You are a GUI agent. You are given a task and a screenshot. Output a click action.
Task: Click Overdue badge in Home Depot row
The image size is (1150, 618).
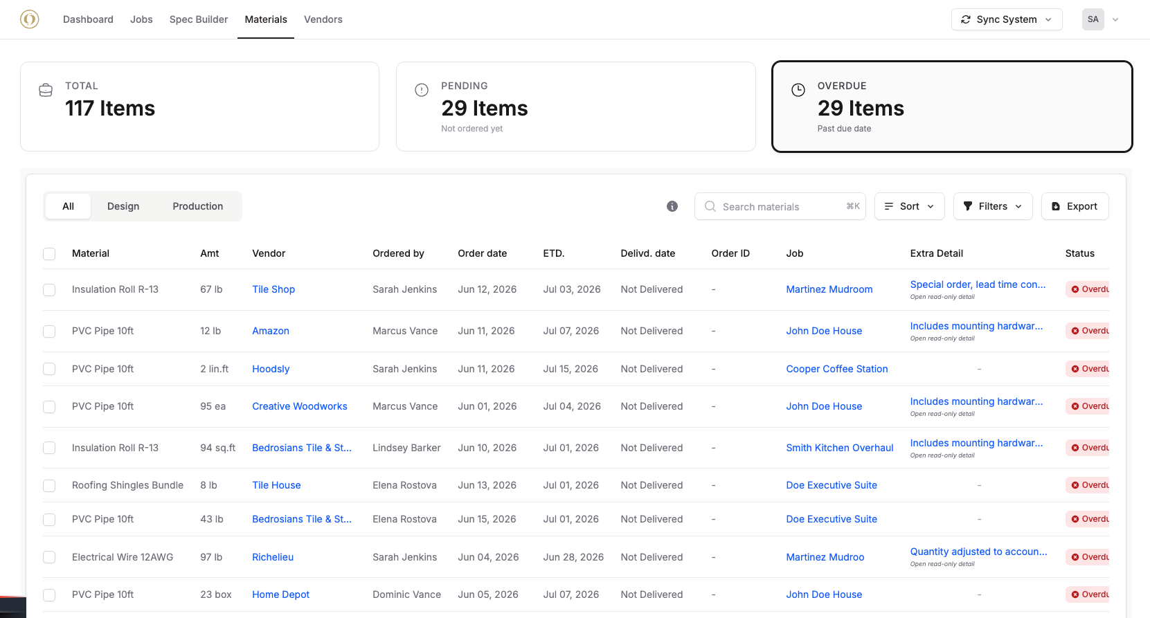click(1088, 594)
